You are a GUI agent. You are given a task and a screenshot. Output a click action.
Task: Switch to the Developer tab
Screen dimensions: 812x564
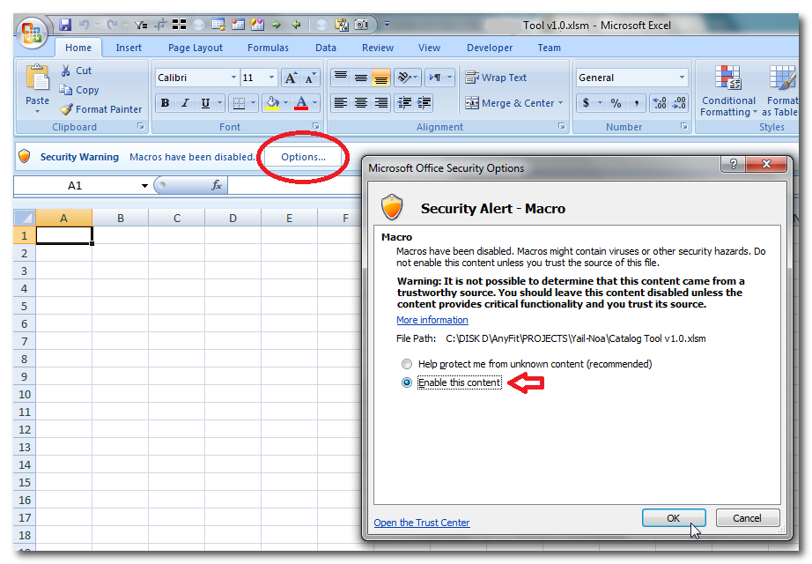(x=490, y=48)
